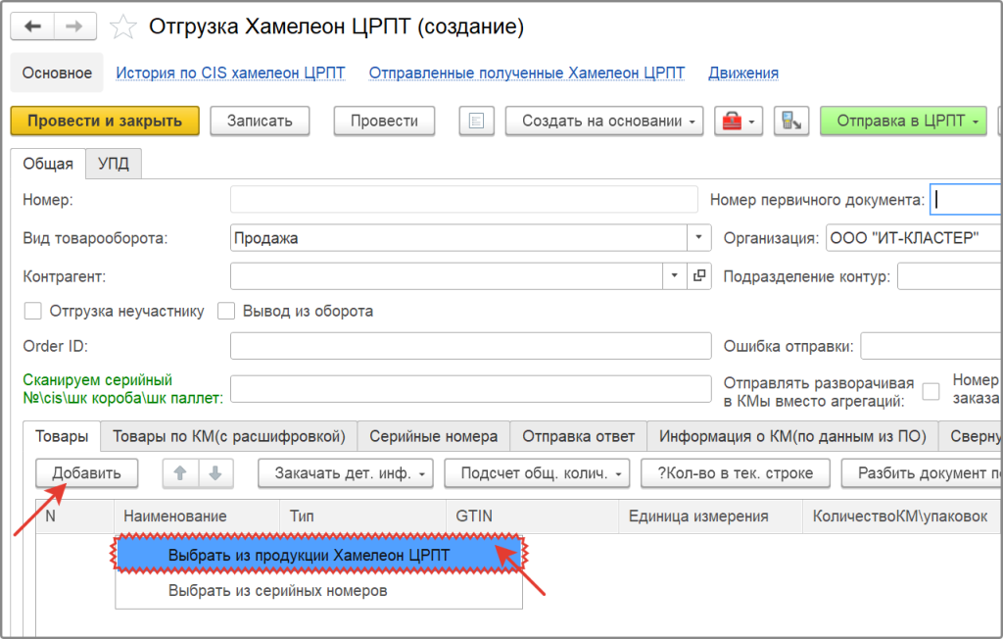The width and height of the screenshot is (1003, 639).
Task: Open the red toolbox menu
Action: pyautogui.click(x=739, y=121)
